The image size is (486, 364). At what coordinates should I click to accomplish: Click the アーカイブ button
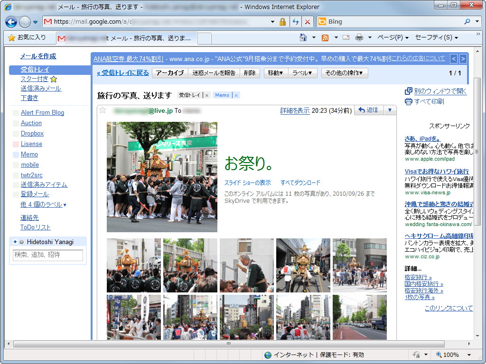[x=170, y=73]
